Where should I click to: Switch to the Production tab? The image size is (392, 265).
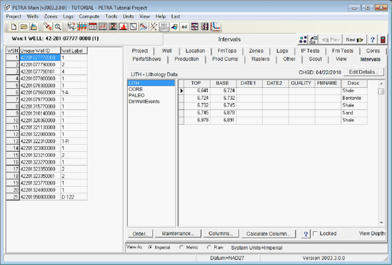186,59
